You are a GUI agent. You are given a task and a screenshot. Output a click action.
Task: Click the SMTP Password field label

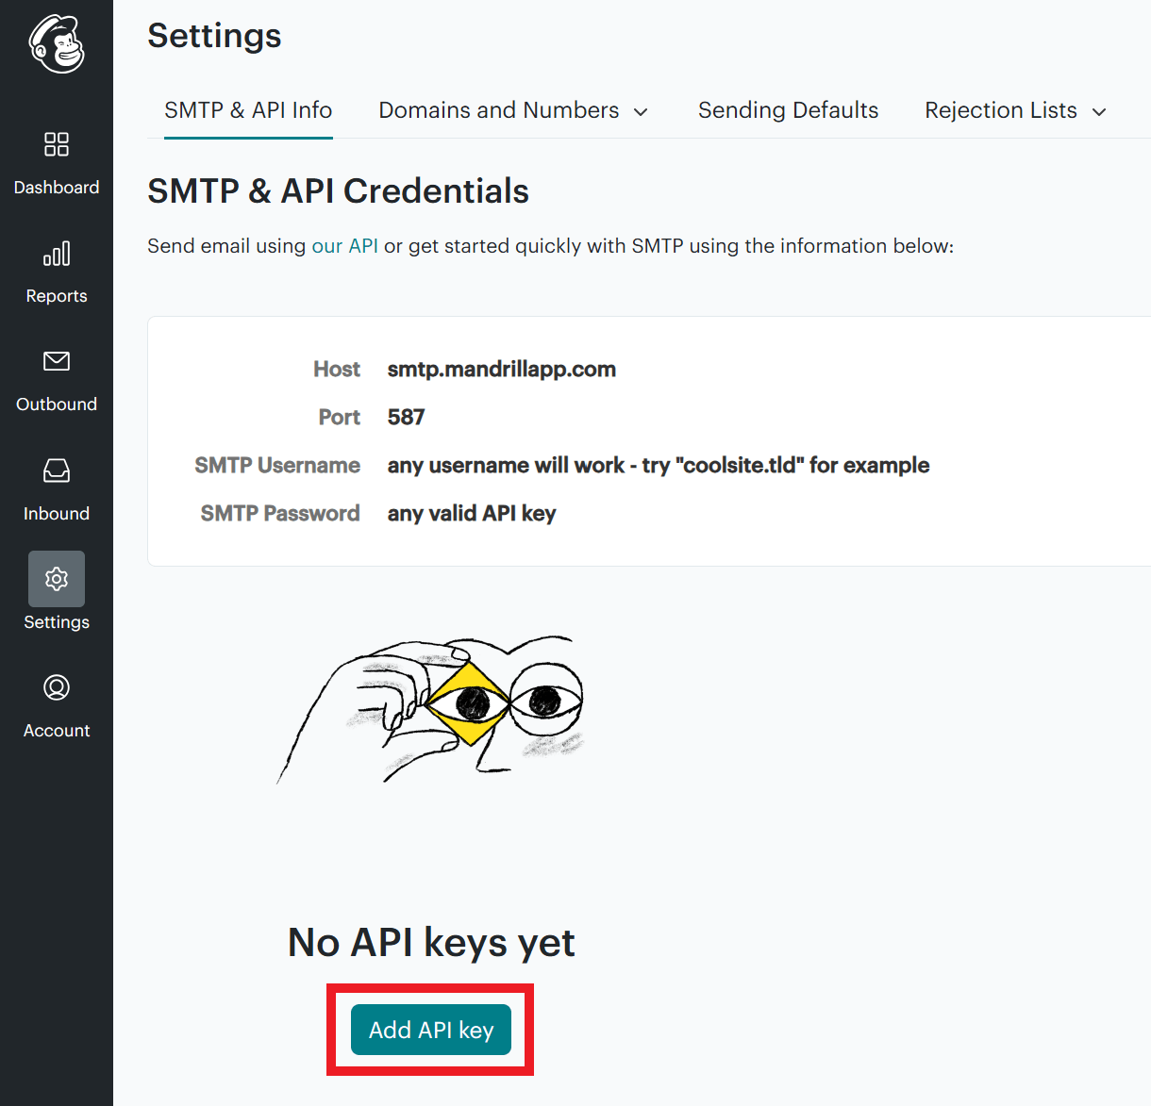pyautogui.click(x=280, y=514)
